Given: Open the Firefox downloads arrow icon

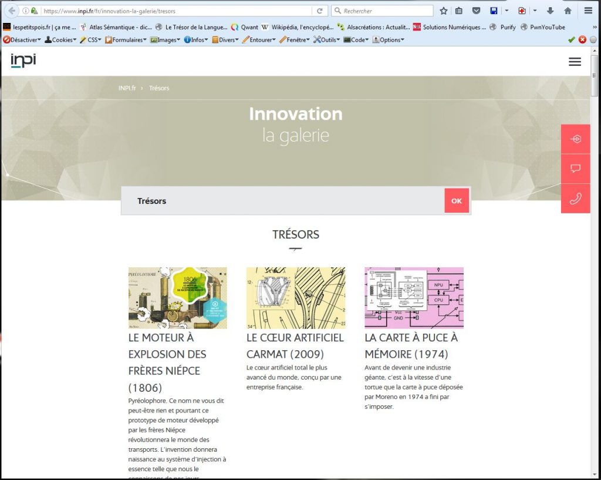Looking at the screenshot, I should (550, 11).
